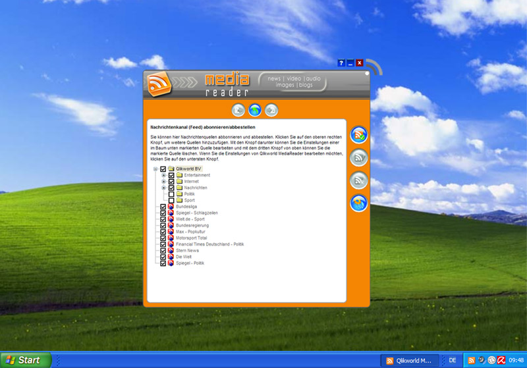The height and width of the screenshot is (368, 527).
Task: Unsubscribe Bundesliga via its checkbox
Action: (x=163, y=207)
